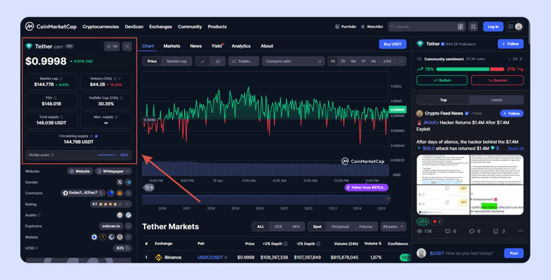Open the hamburger profile menu
Viewport: 551px width, 280px height.
(514, 27)
